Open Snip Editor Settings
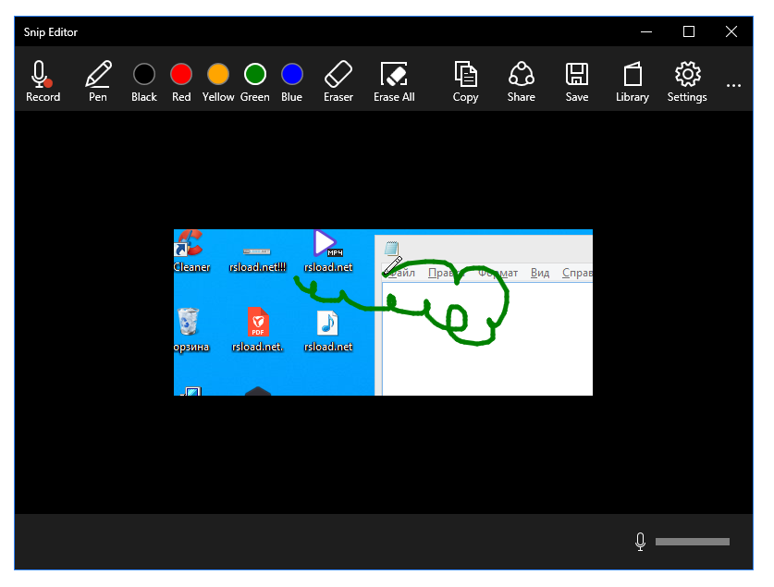 point(687,81)
